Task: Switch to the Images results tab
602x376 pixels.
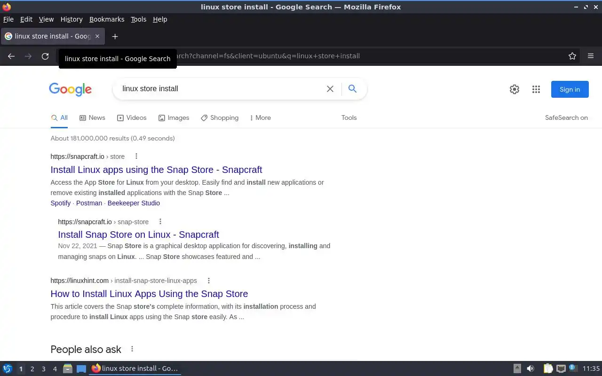Action: (x=174, y=118)
